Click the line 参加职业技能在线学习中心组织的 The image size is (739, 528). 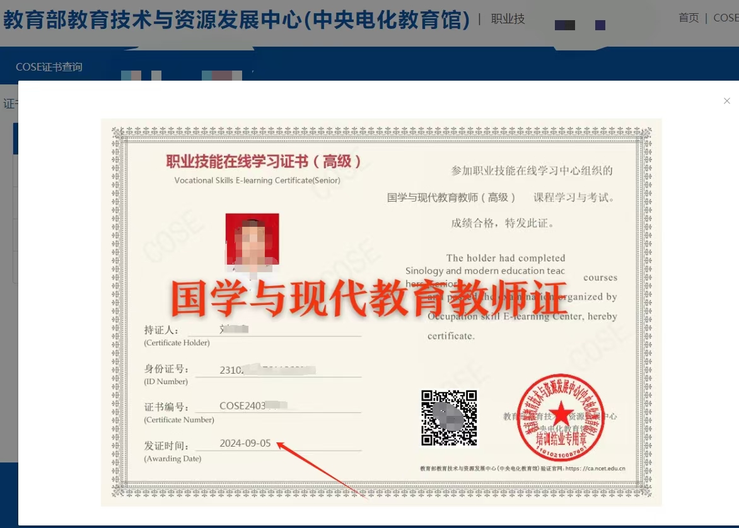(x=532, y=171)
